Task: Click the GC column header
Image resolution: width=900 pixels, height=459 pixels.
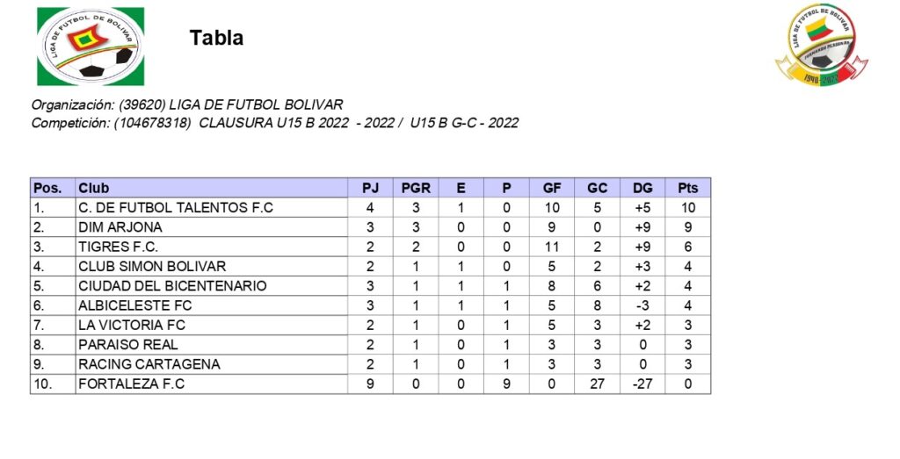Action: (598, 188)
